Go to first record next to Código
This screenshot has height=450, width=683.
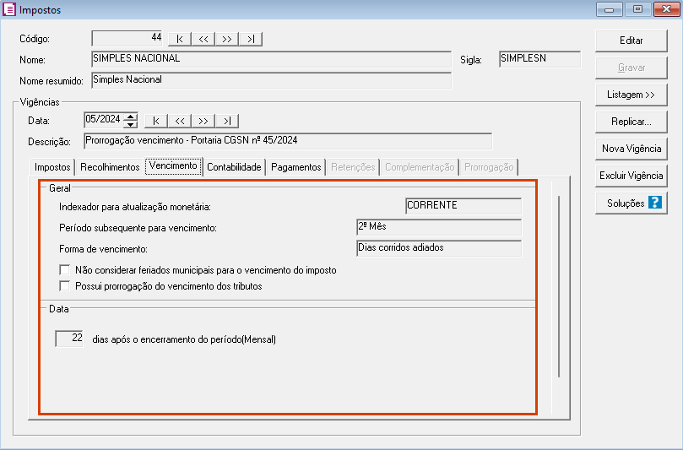(180, 39)
